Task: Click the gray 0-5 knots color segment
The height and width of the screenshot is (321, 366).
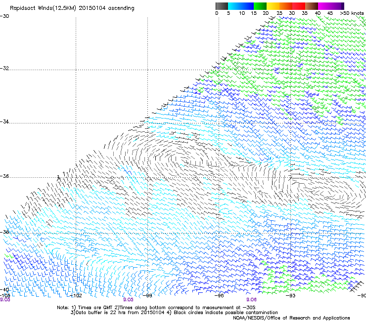Action: pyautogui.click(x=222, y=6)
